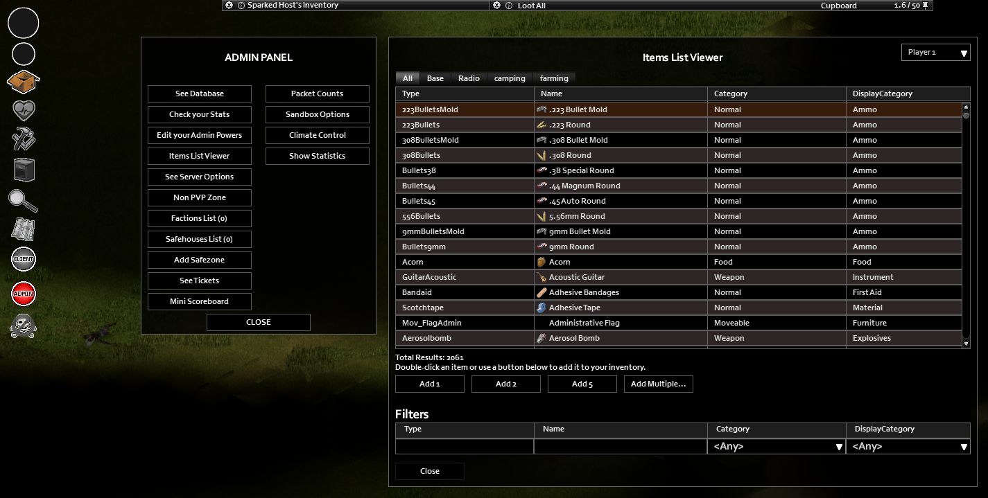Screen dimensions: 988x498
Task: Open the crafting hammer and wrench icon
Action: [24, 139]
